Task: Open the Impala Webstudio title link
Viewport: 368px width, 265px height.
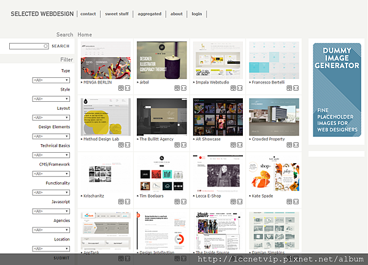Action: click(212, 82)
